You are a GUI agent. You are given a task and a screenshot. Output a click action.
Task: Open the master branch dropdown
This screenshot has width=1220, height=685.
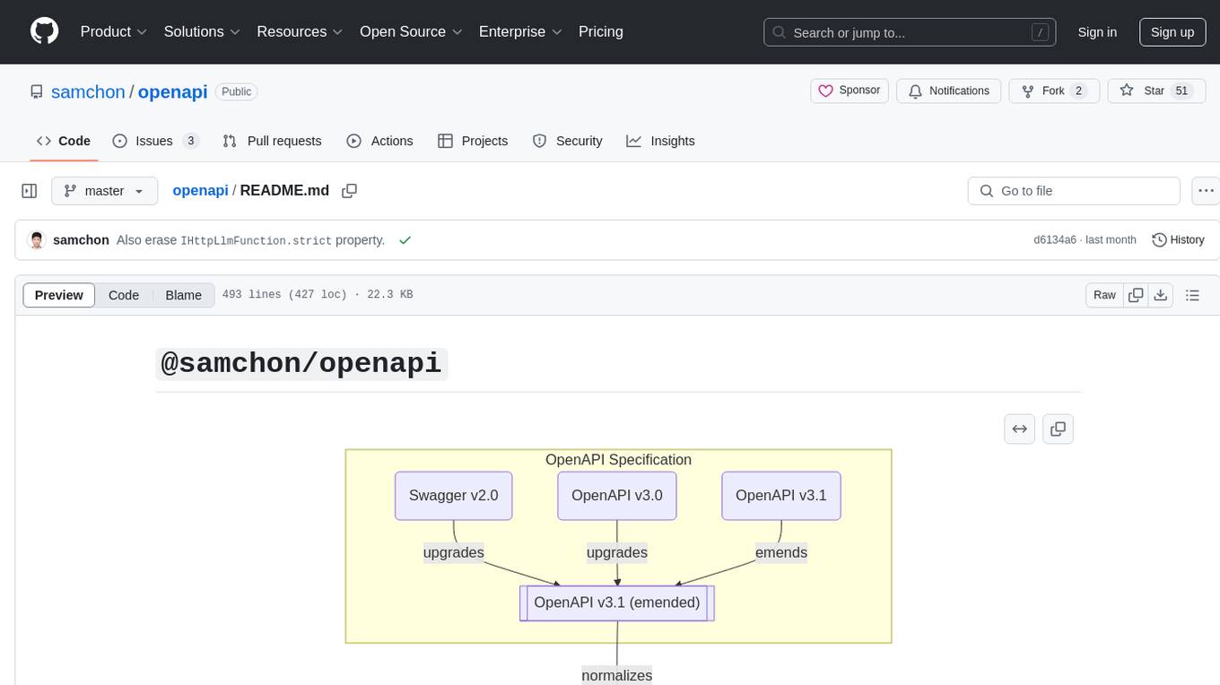point(104,191)
